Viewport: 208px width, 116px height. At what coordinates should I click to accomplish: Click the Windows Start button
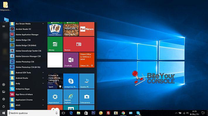tap(4, 113)
